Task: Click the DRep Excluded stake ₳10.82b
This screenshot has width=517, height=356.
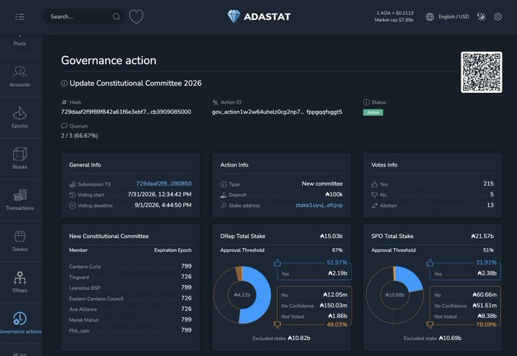Action: click(x=281, y=339)
